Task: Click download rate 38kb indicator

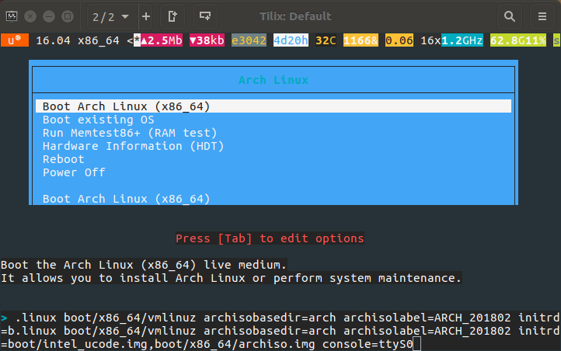Action: (x=207, y=40)
